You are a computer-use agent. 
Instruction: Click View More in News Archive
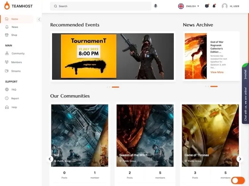click(x=217, y=72)
